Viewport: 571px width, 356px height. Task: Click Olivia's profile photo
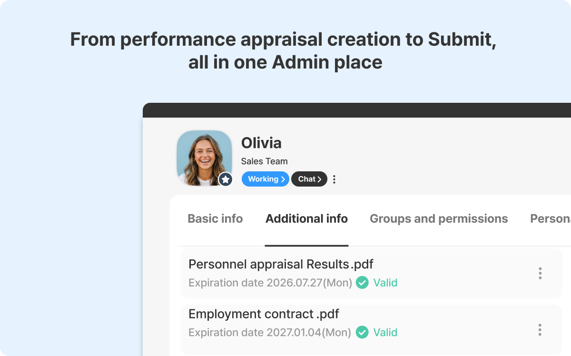tap(205, 158)
